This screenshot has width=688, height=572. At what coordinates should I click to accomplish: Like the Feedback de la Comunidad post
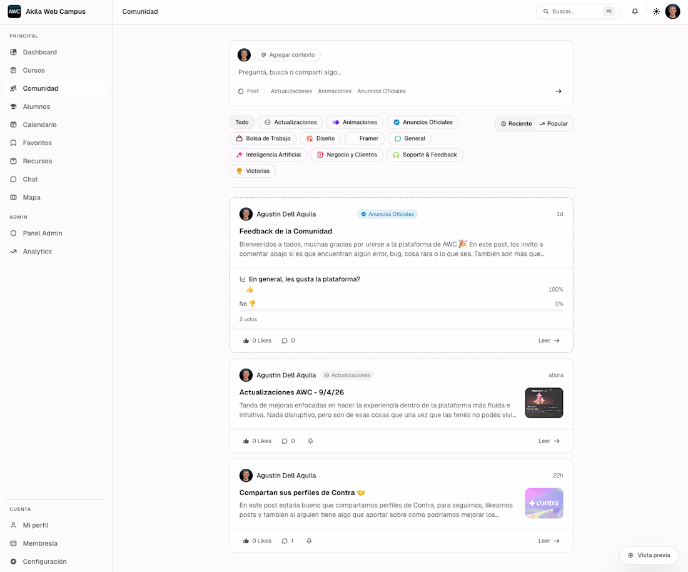click(257, 340)
